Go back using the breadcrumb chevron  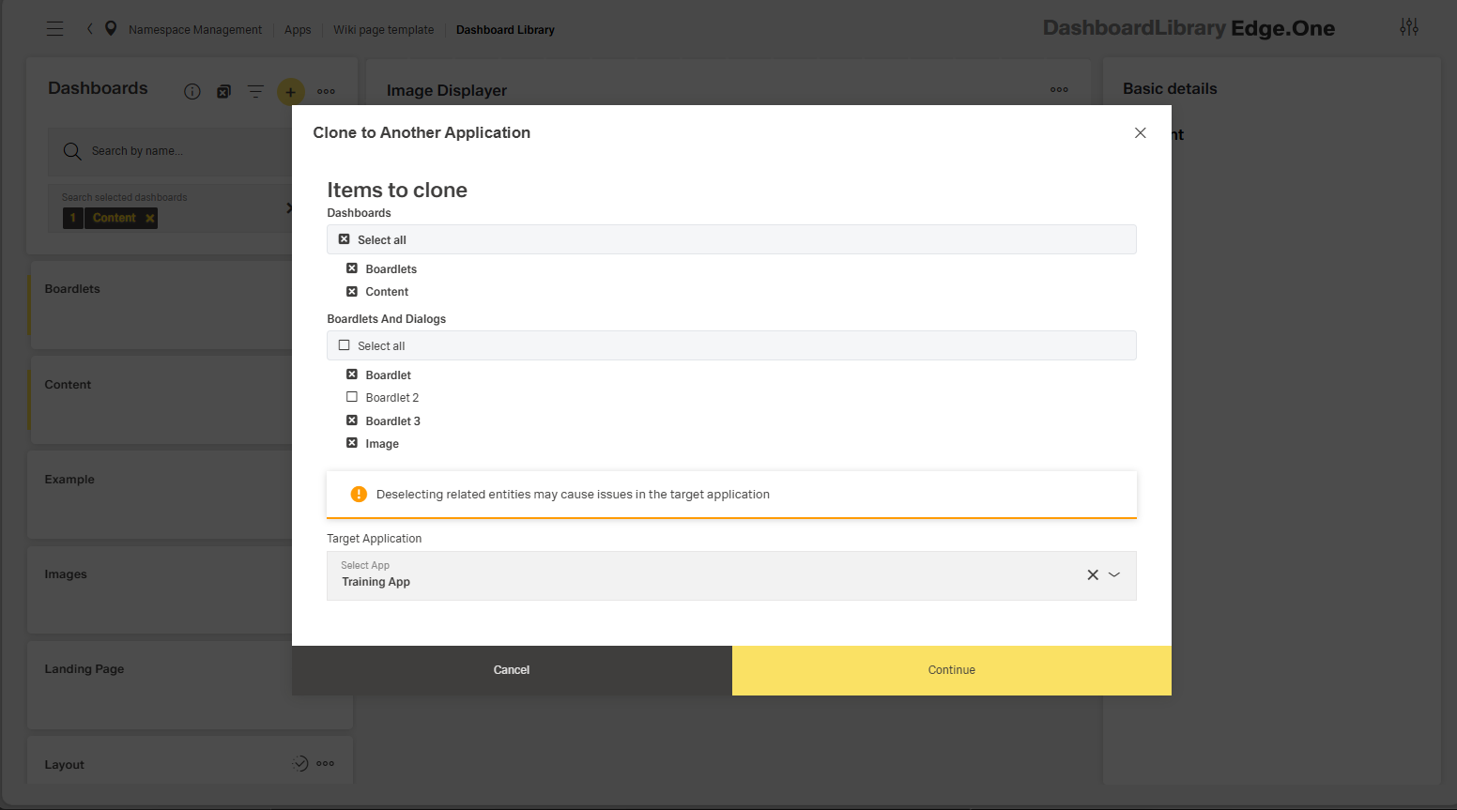(90, 29)
